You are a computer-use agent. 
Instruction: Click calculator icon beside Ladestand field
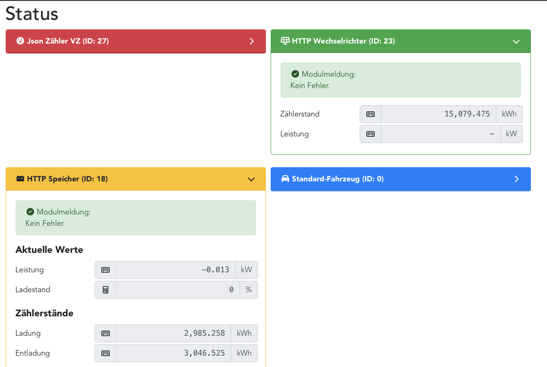pos(106,290)
